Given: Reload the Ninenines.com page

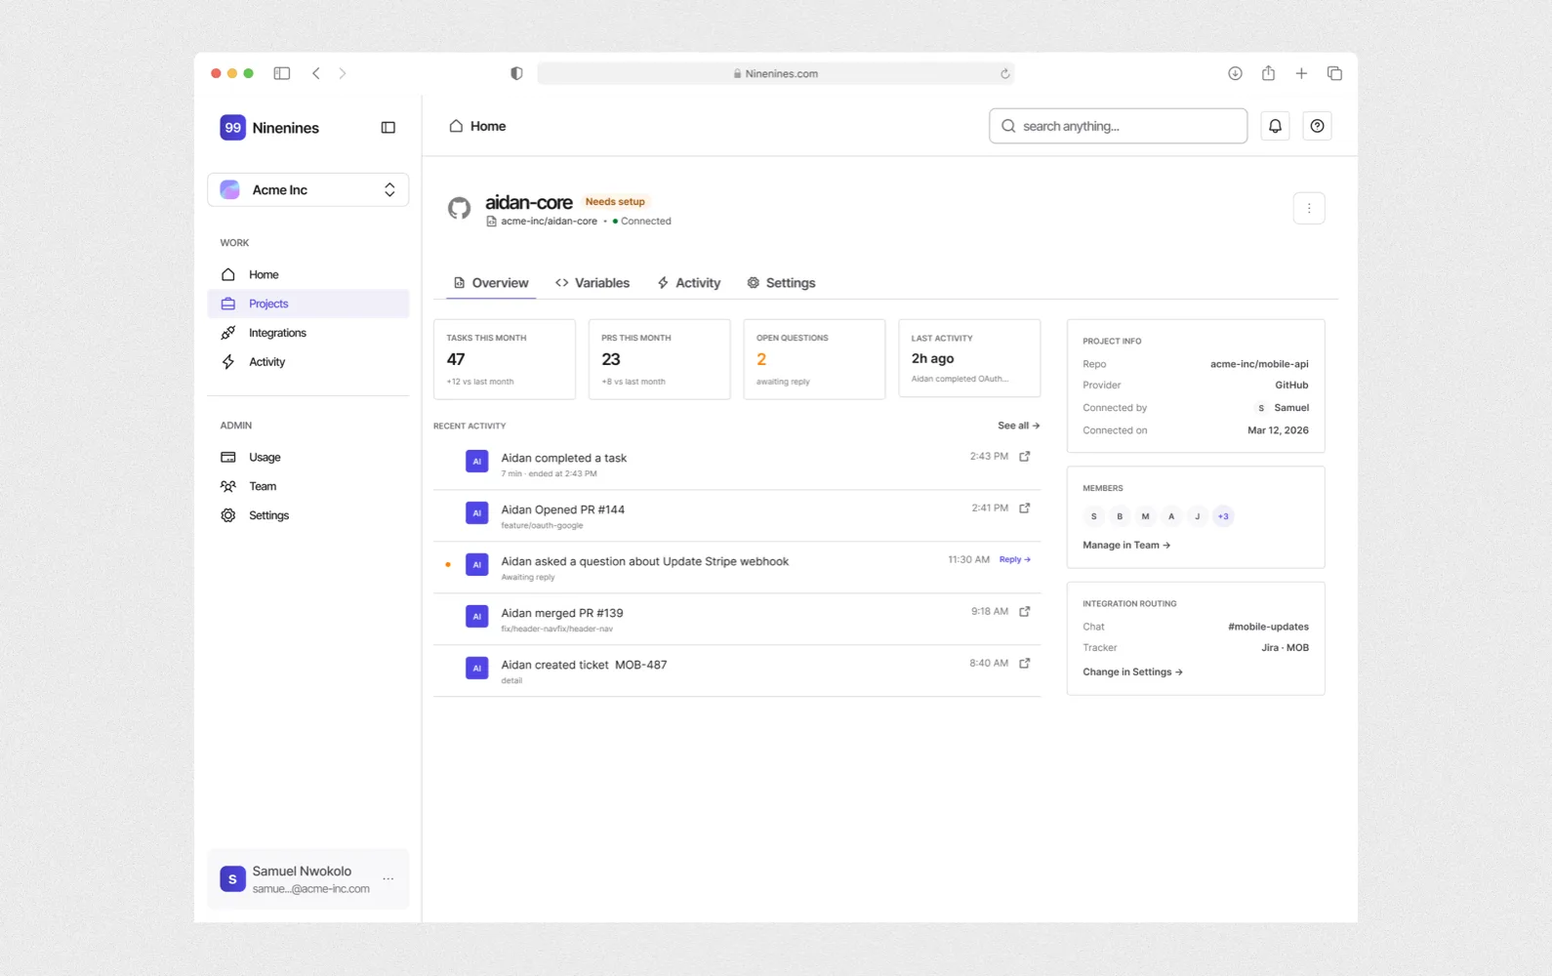Looking at the screenshot, I should coord(1004,73).
